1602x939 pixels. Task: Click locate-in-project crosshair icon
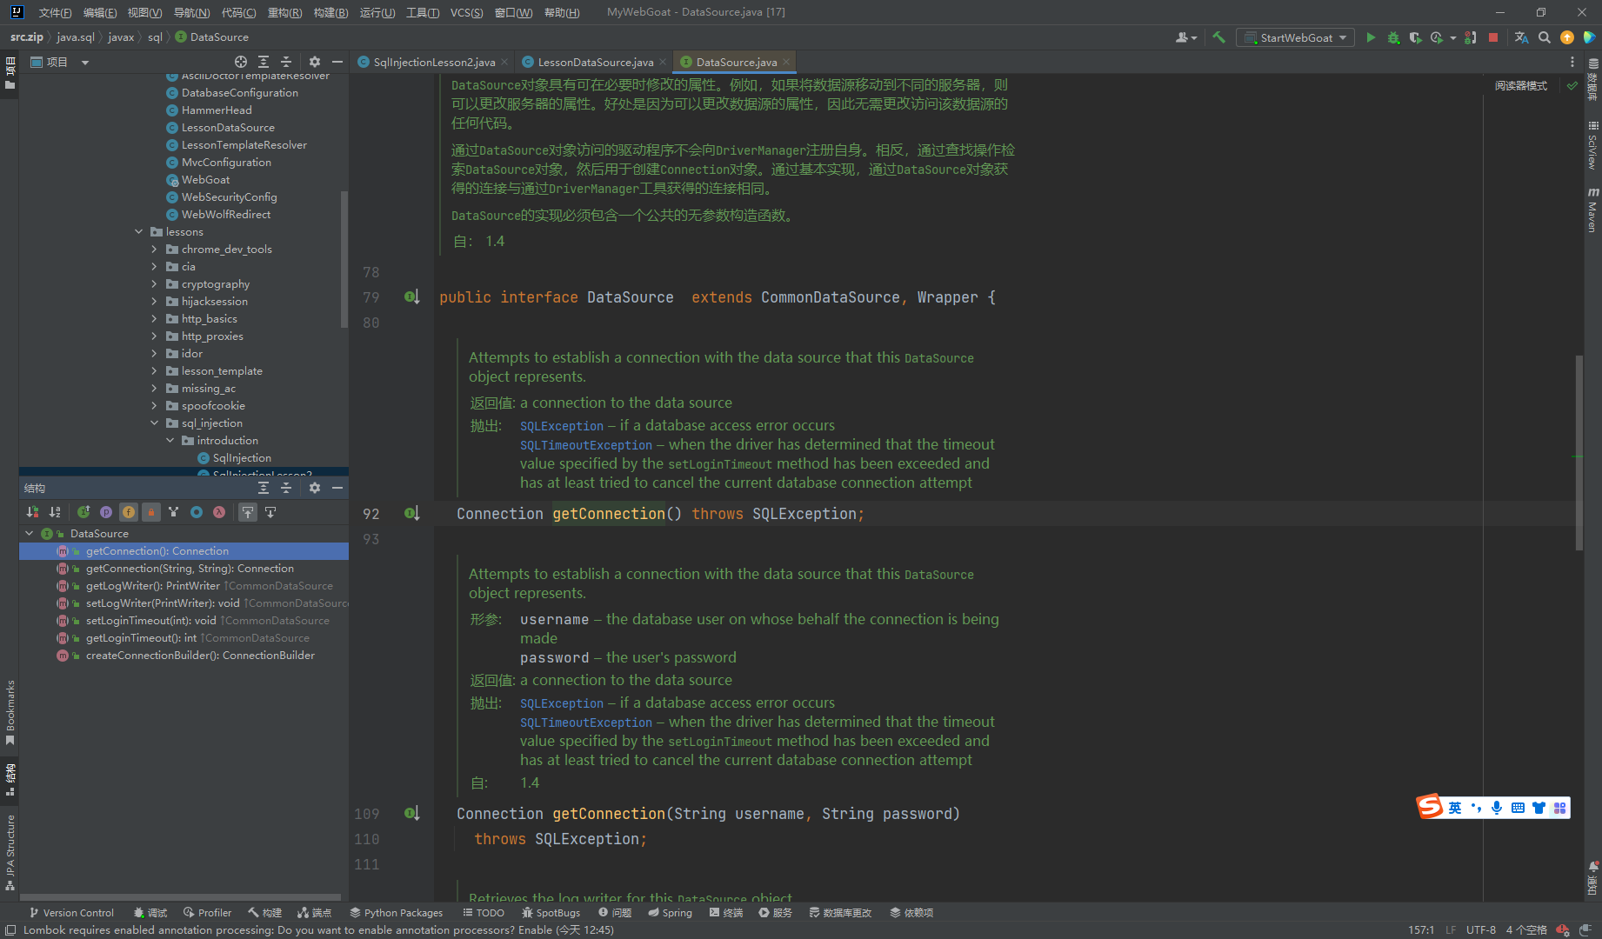(241, 62)
